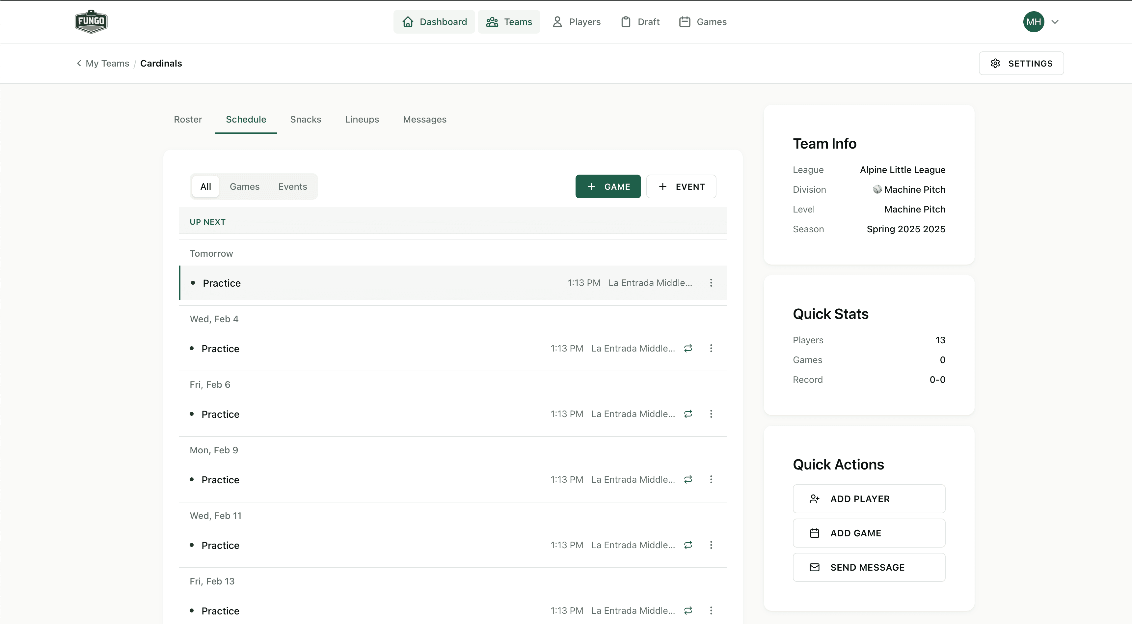Navigate back to My Teams

pyautogui.click(x=107, y=63)
